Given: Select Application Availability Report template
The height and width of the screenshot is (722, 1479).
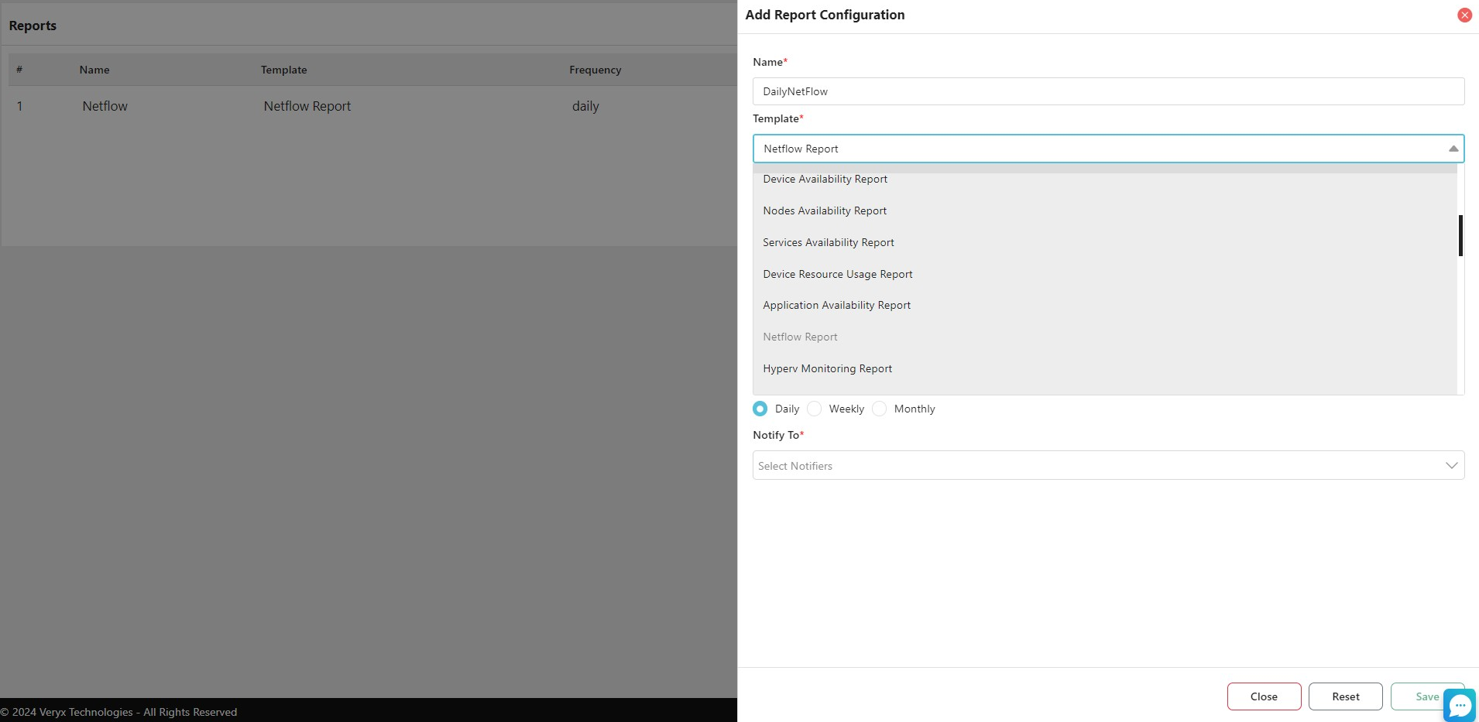Looking at the screenshot, I should [836, 306].
